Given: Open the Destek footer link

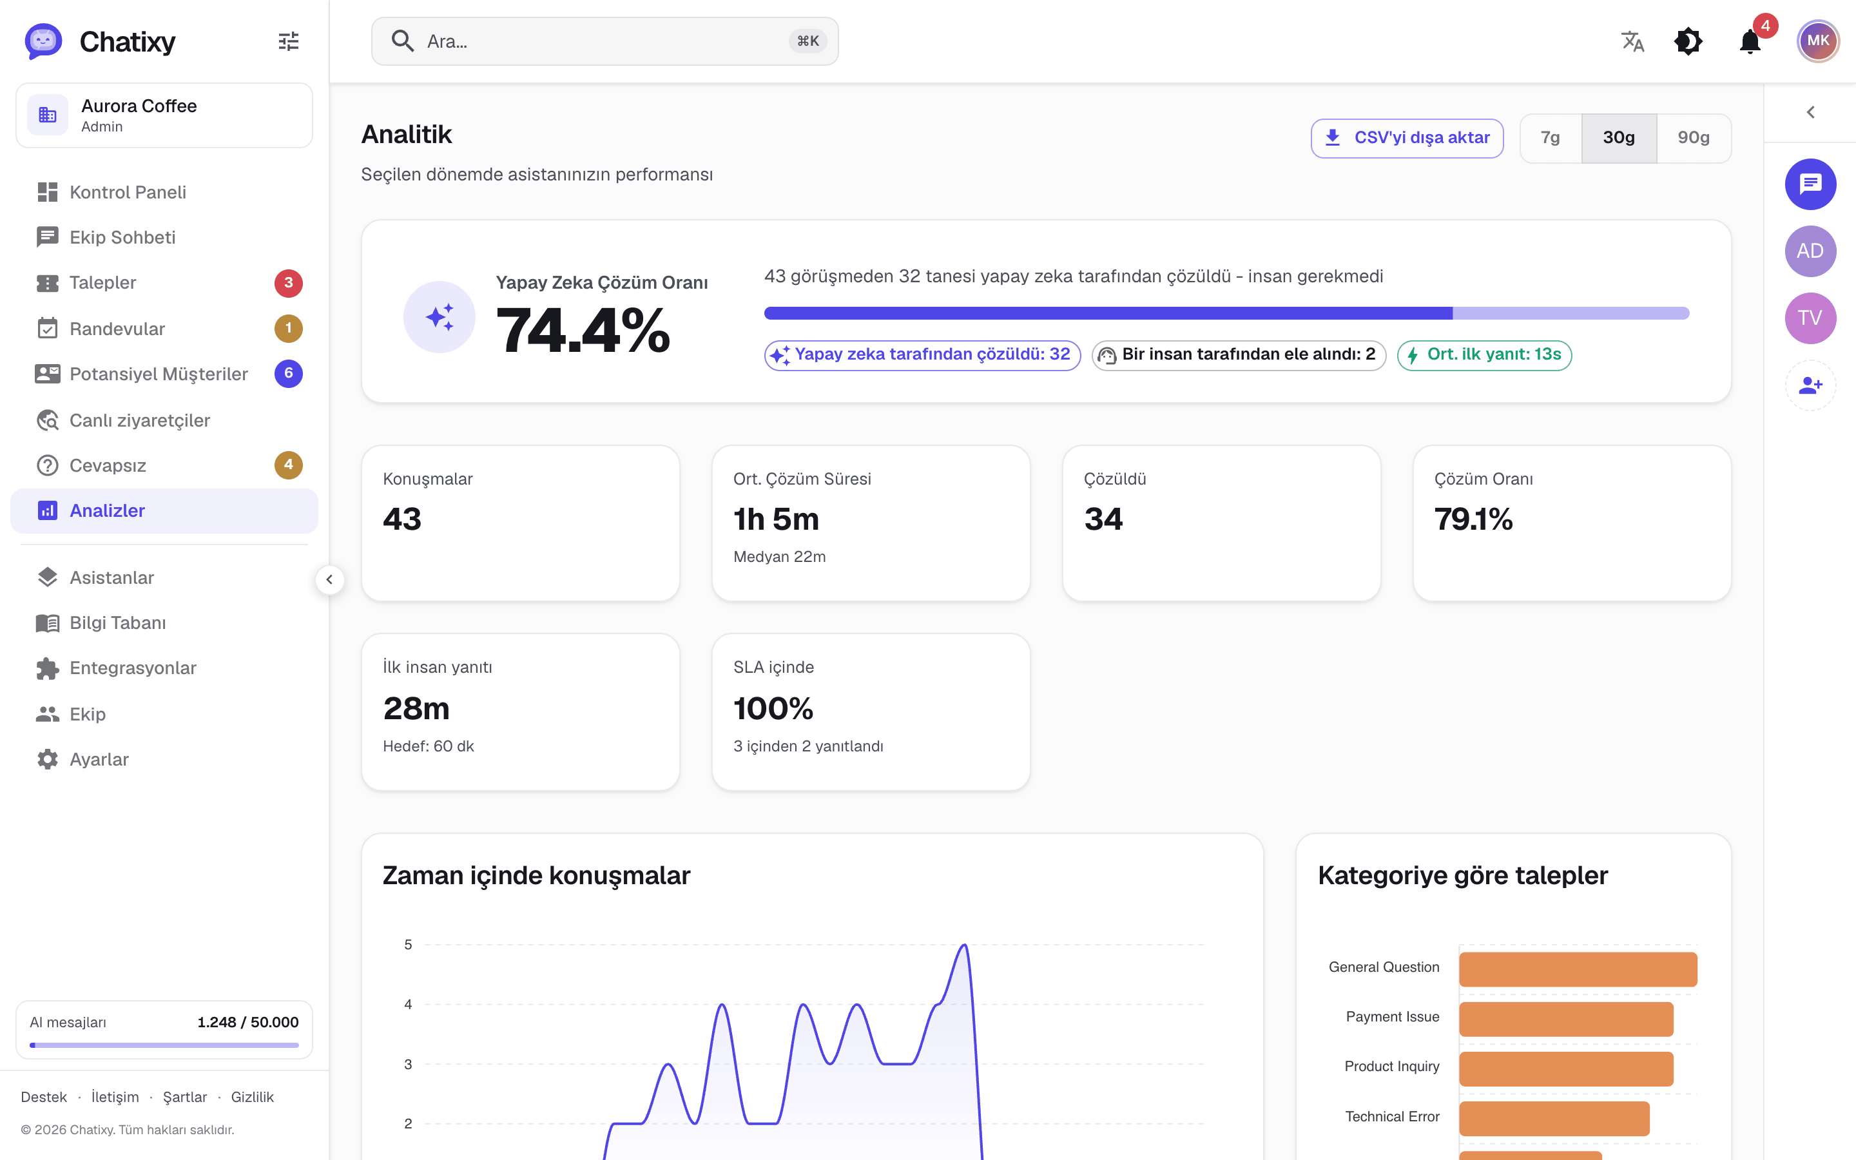Looking at the screenshot, I should click(x=44, y=1097).
